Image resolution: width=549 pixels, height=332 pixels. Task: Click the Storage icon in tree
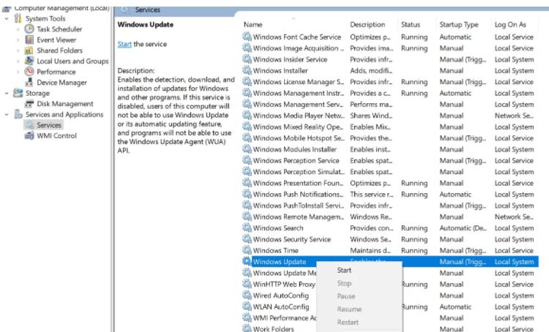click(18, 93)
